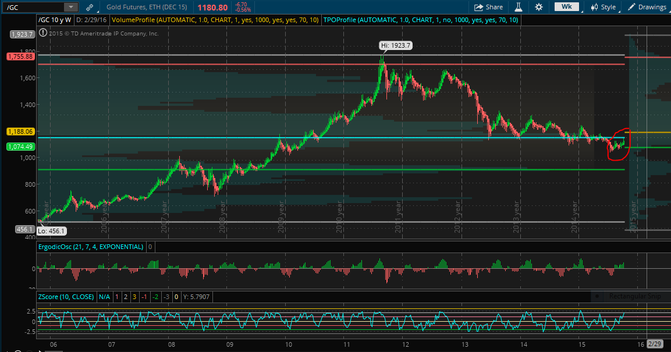The height and width of the screenshot is (352, 671).
Task: Click the ZScore white 2 level box
Action: coord(125,297)
